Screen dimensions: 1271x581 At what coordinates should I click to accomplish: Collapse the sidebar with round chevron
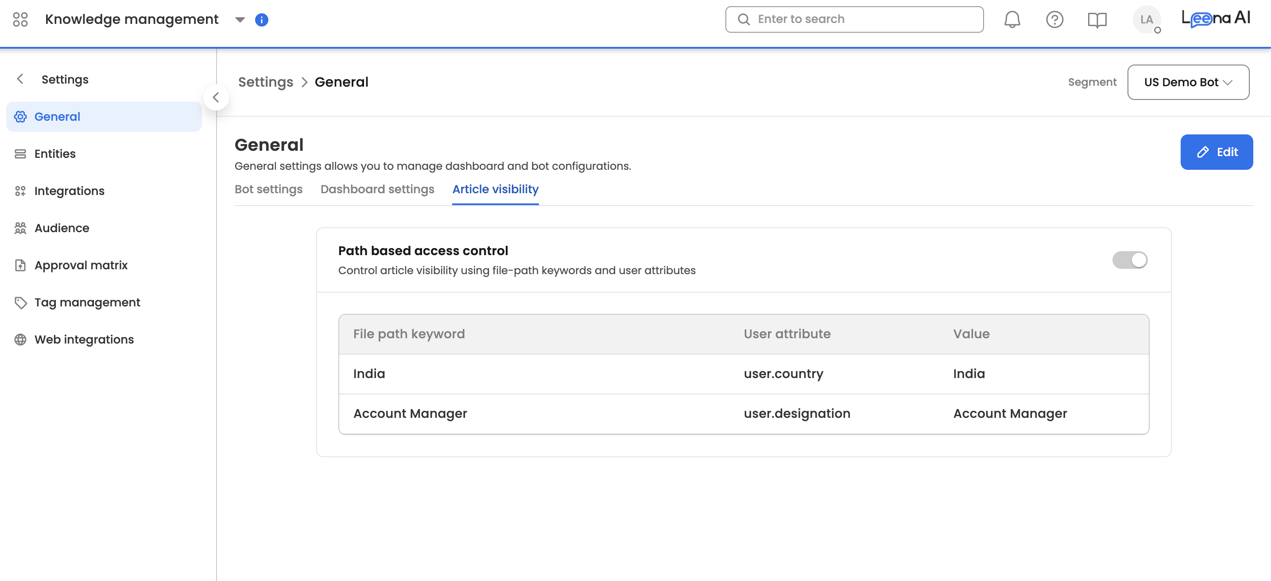pyautogui.click(x=216, y=98)
